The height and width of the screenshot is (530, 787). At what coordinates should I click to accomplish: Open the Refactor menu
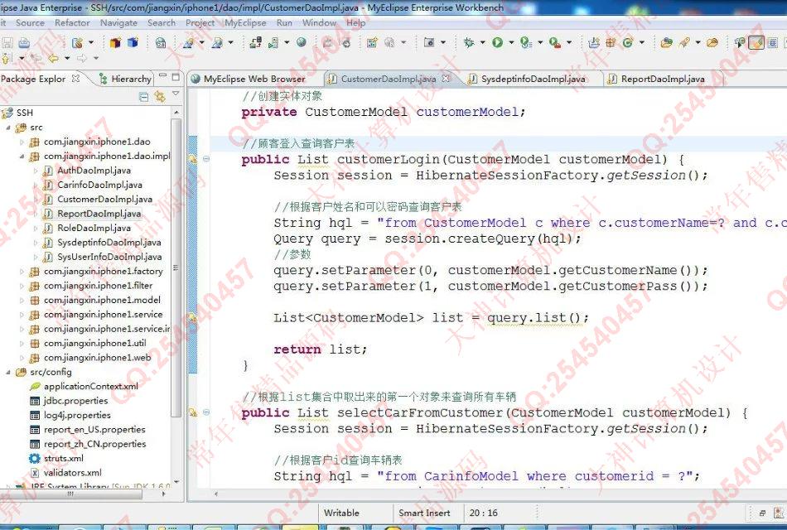pos(72,22)
